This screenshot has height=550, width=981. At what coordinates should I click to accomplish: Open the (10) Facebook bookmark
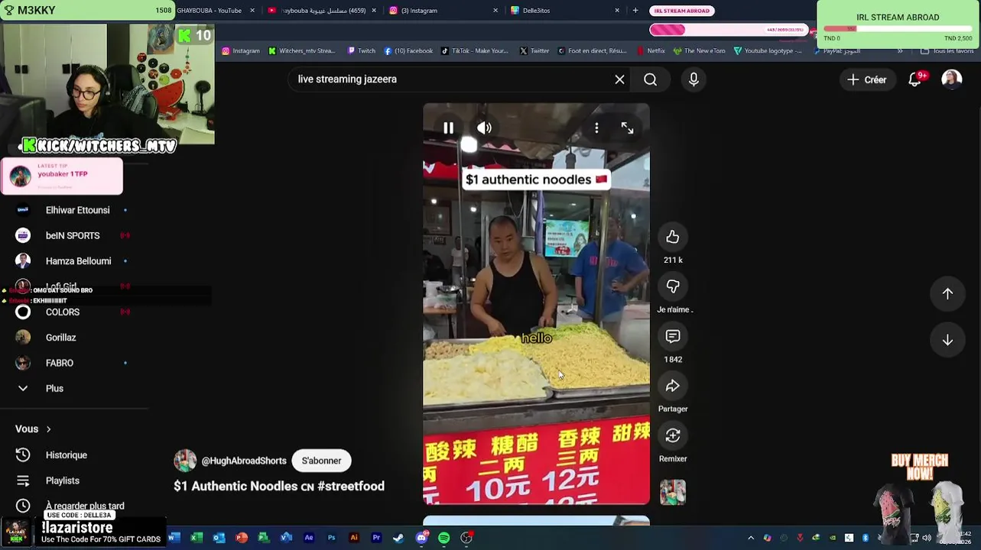click(408, 51)
